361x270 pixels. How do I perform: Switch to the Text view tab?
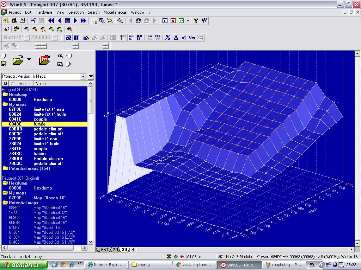pyautogui.click(x=103, y=250)
